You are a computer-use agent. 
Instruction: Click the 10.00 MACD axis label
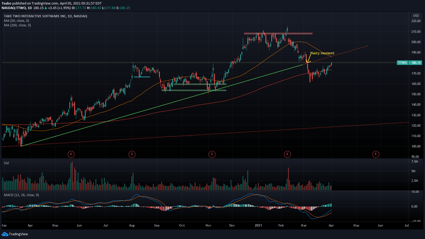(415, 192)
